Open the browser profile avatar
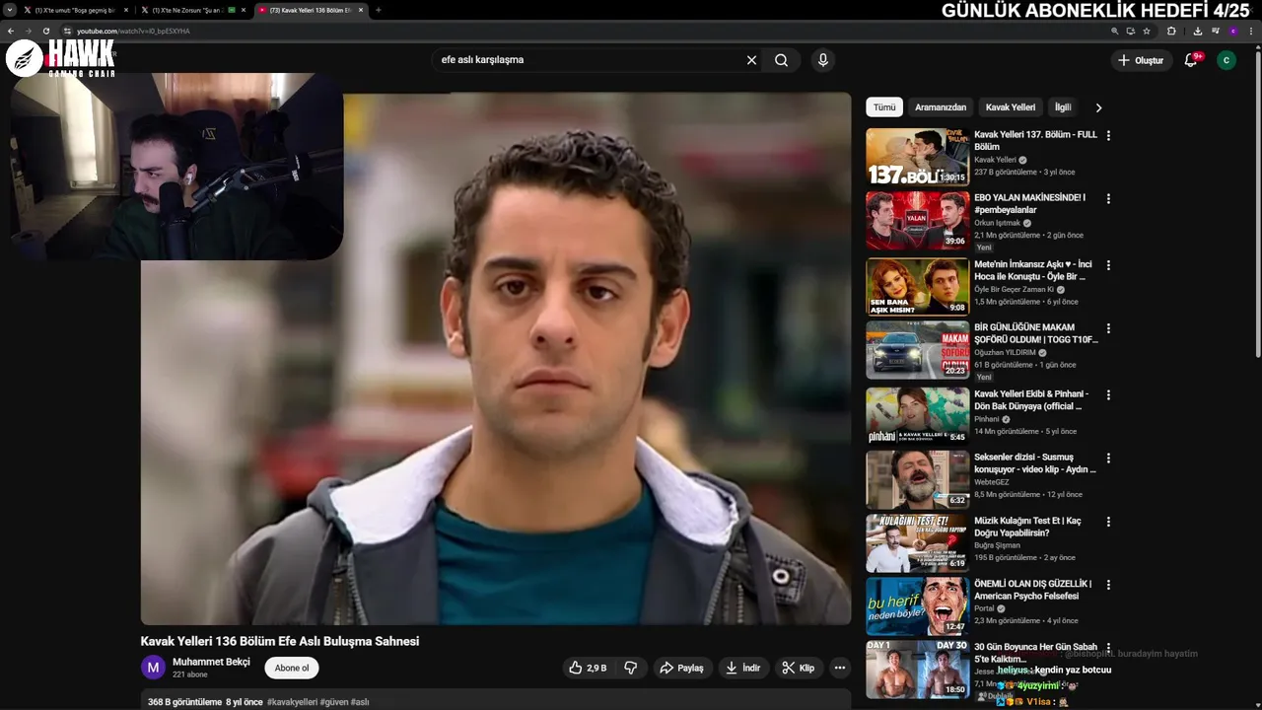The width and height of the screenshot is (1262, 710). pos(1233,31)
